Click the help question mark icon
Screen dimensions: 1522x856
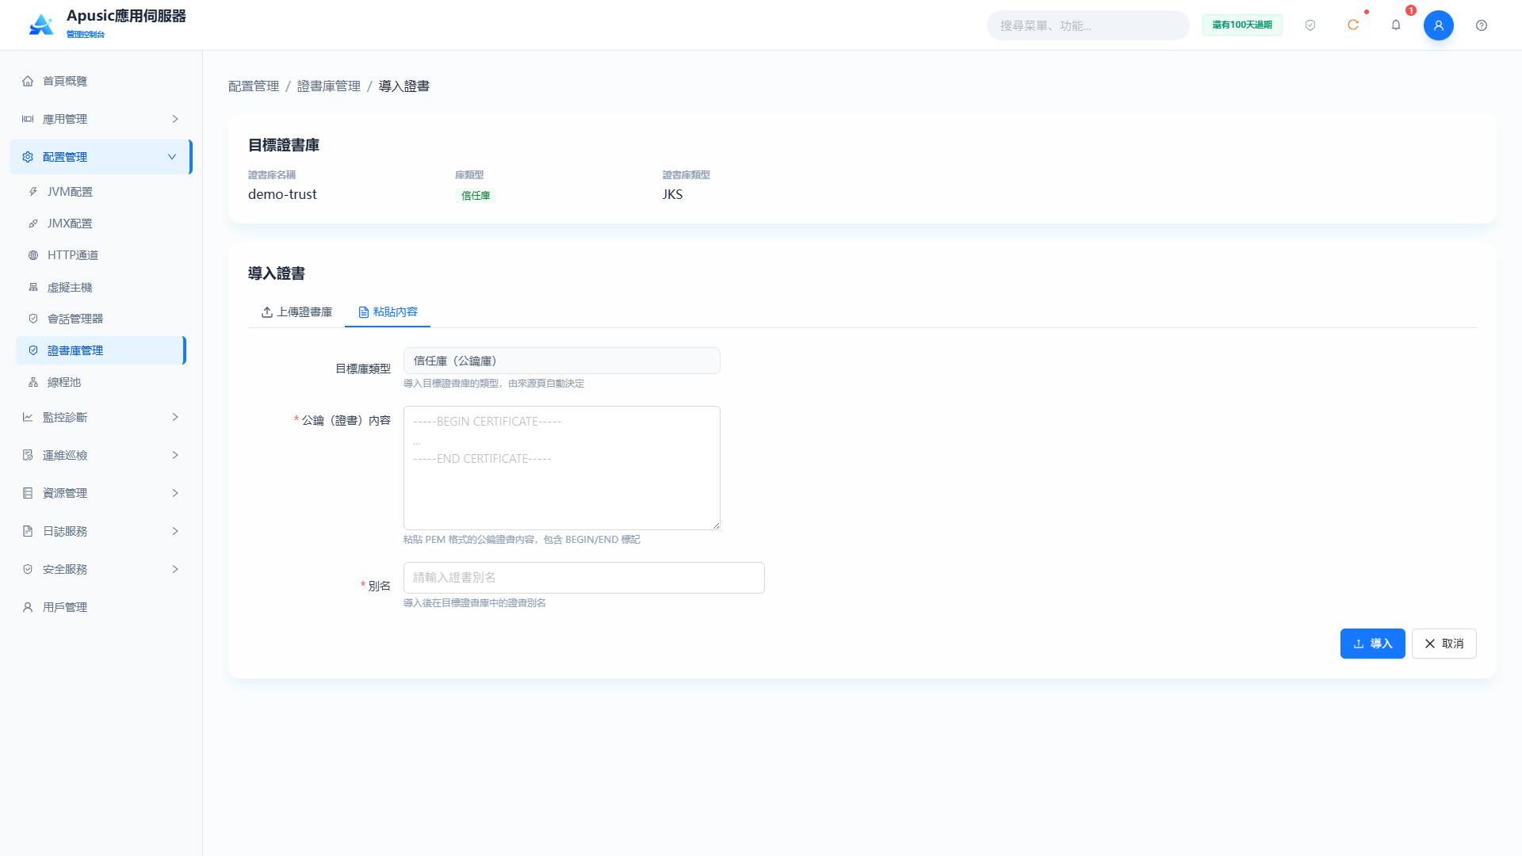coord(1482,25)
